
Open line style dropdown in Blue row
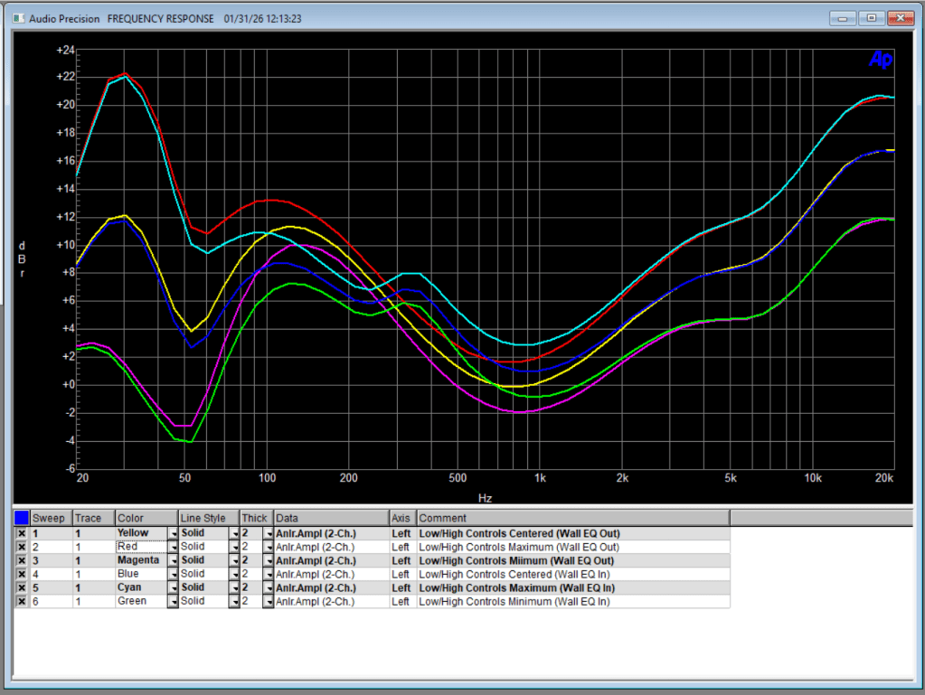click(234, 574)
